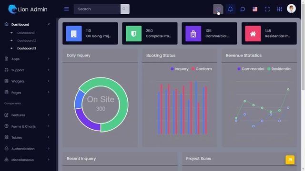
Task: Expand the Miscellaneous menu chevron
Action: click(49, 160)
